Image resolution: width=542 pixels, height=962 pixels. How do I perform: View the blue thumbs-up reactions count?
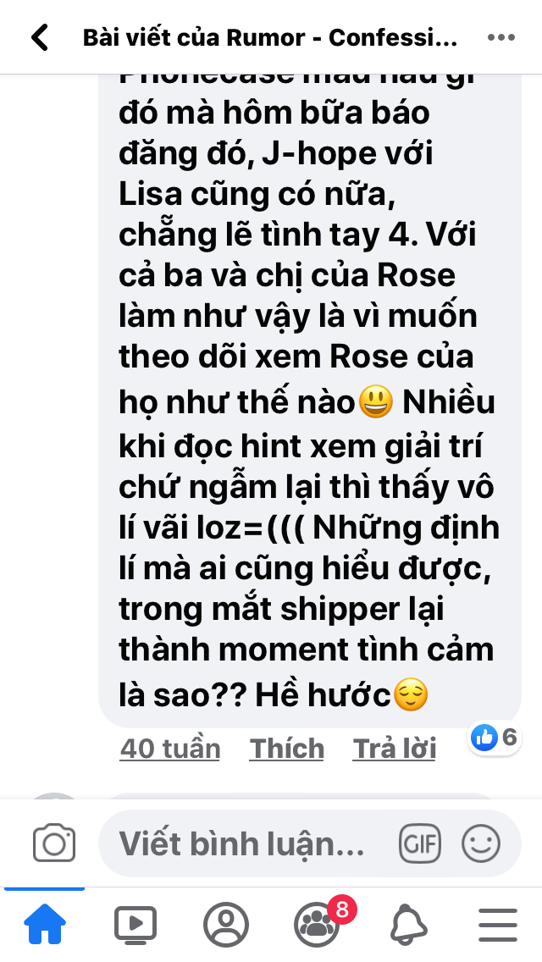(x=495, y=737)
